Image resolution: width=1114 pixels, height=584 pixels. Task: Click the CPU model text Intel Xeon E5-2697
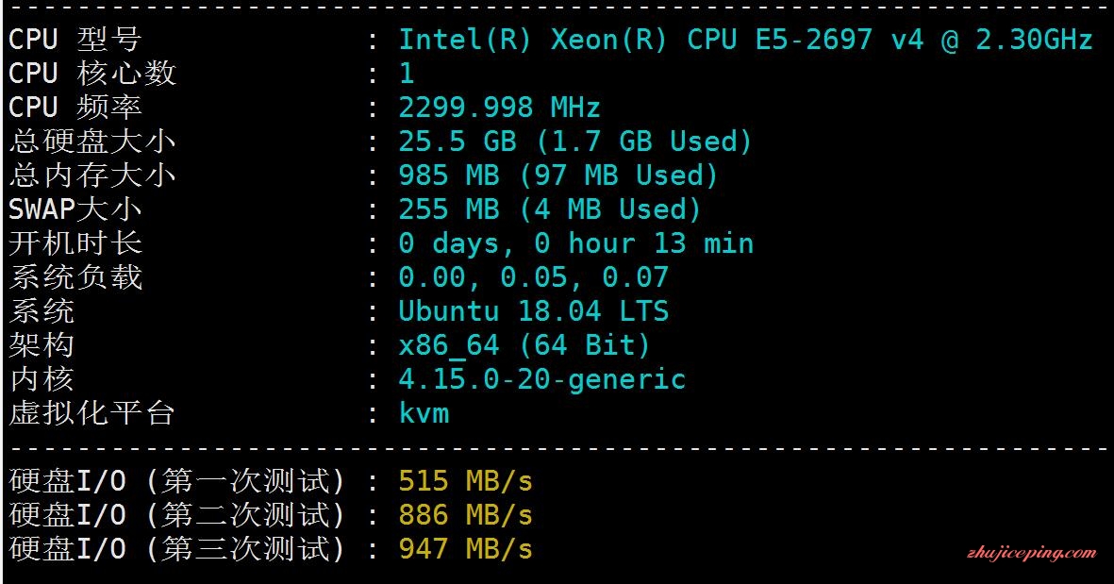pyautogui.click(x=745, y=40)
